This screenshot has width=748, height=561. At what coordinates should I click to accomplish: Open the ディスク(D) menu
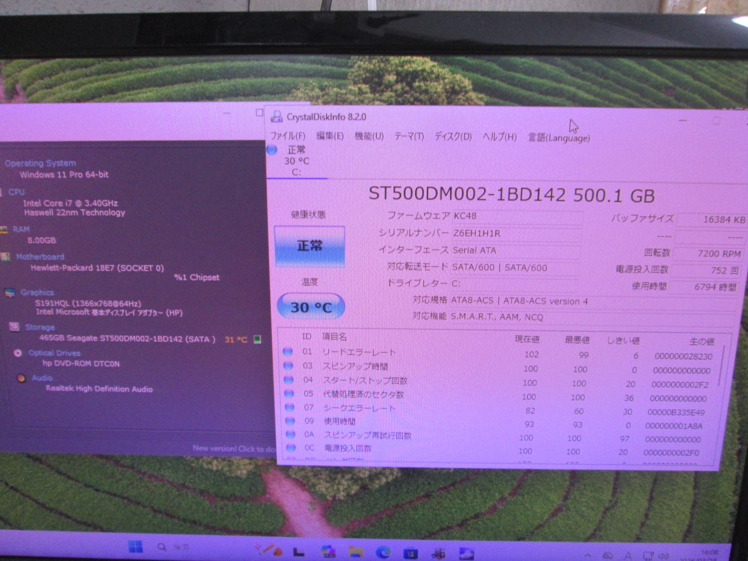tap(453, 137)
